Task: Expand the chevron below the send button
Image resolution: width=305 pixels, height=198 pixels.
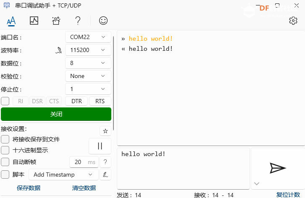Action: coord(257,184)
